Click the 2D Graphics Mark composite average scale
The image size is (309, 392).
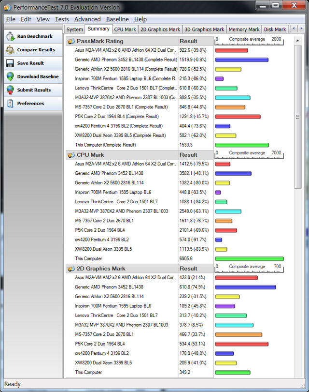tap(249, 269)
